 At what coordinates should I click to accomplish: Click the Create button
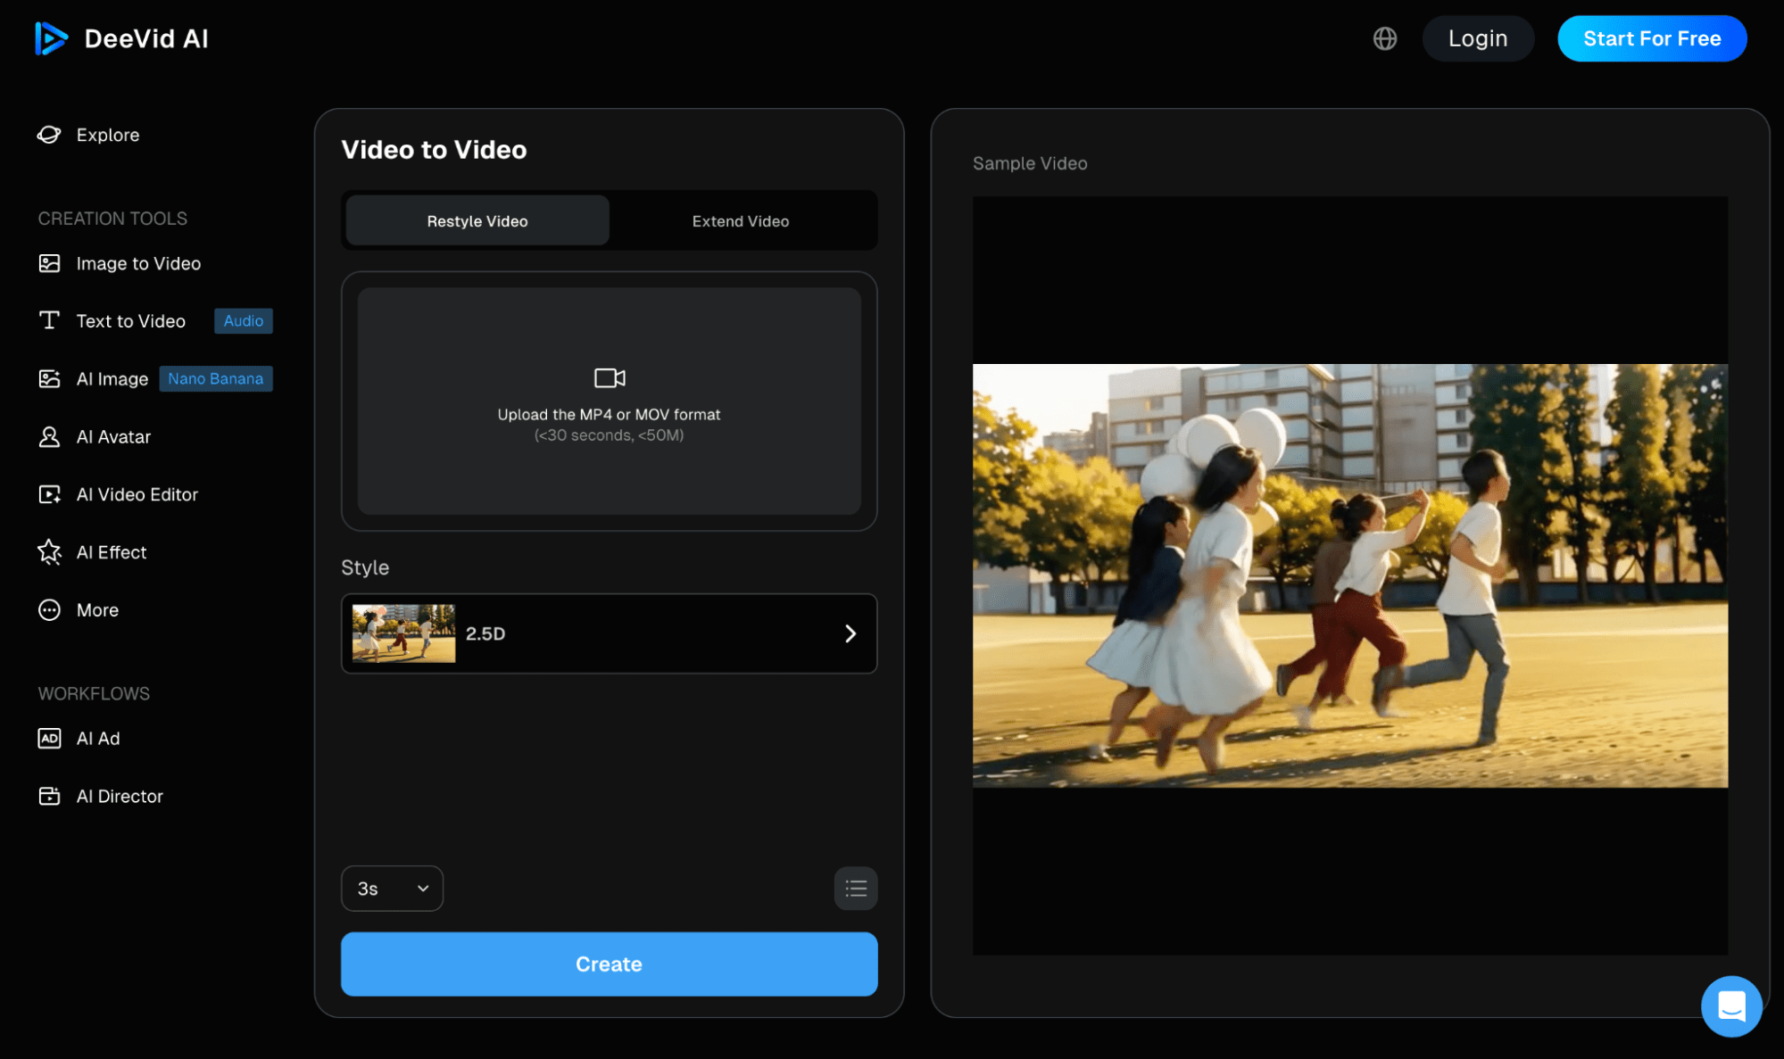pyautogui.click(x=609, y=964)
